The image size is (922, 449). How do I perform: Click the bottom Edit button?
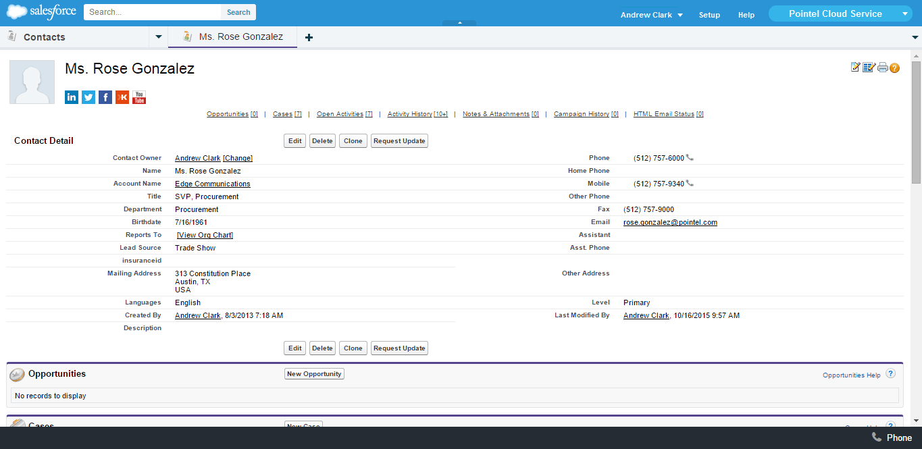pyautogui.click(x=294, y=348)
